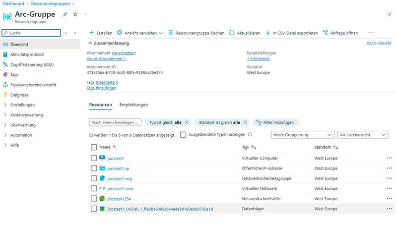This screenshot has height=226, width=397.
Task: Click the gear icon for Ansicht verwalten
Action: pyautogui.click(x=120, y=33)
